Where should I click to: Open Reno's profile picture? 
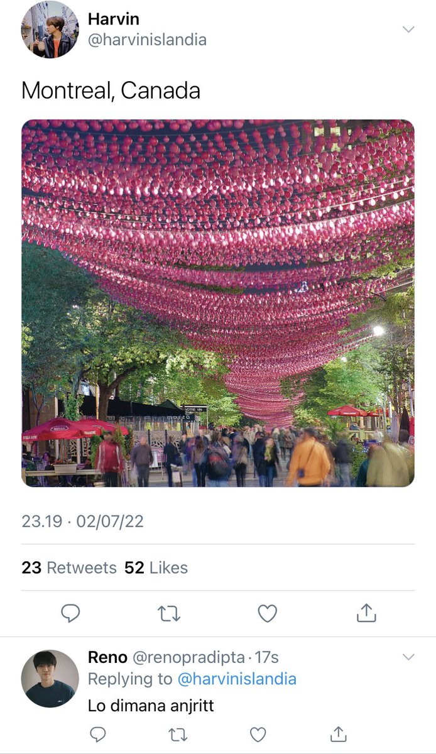(x=50, y=679)
